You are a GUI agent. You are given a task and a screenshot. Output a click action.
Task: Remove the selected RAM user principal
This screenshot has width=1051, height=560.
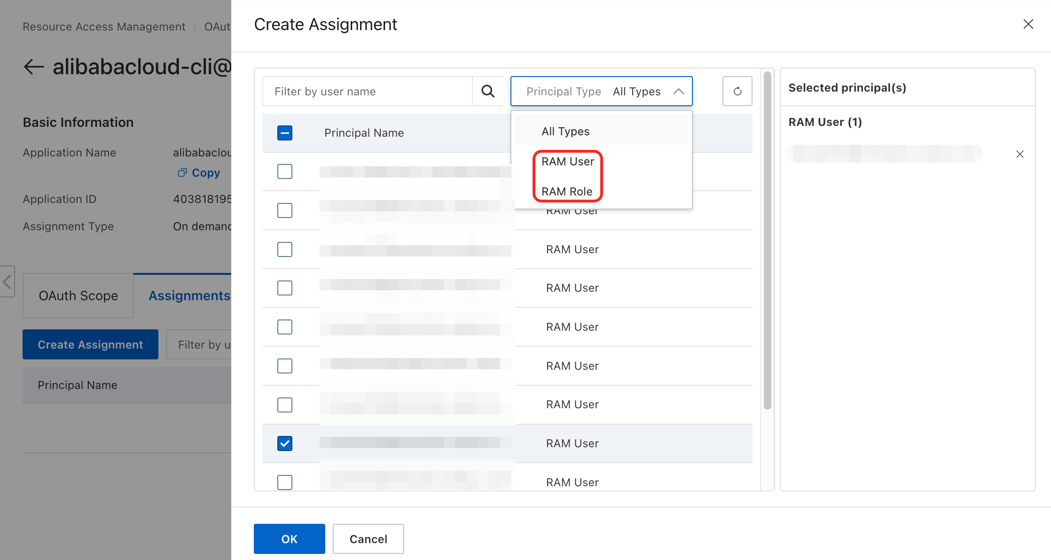pyautogui.click(x=1020, y=154)
